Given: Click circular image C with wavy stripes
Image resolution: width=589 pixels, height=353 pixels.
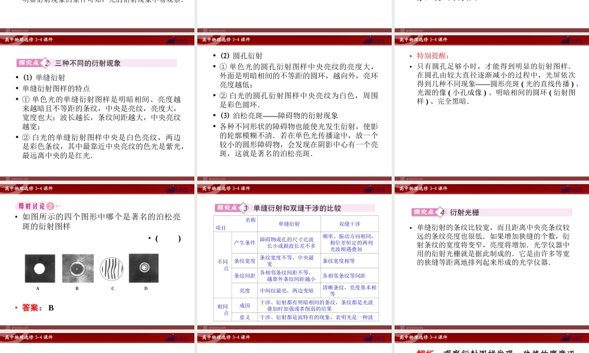Looking at the screenshot, I should click(x=111, y=269).
